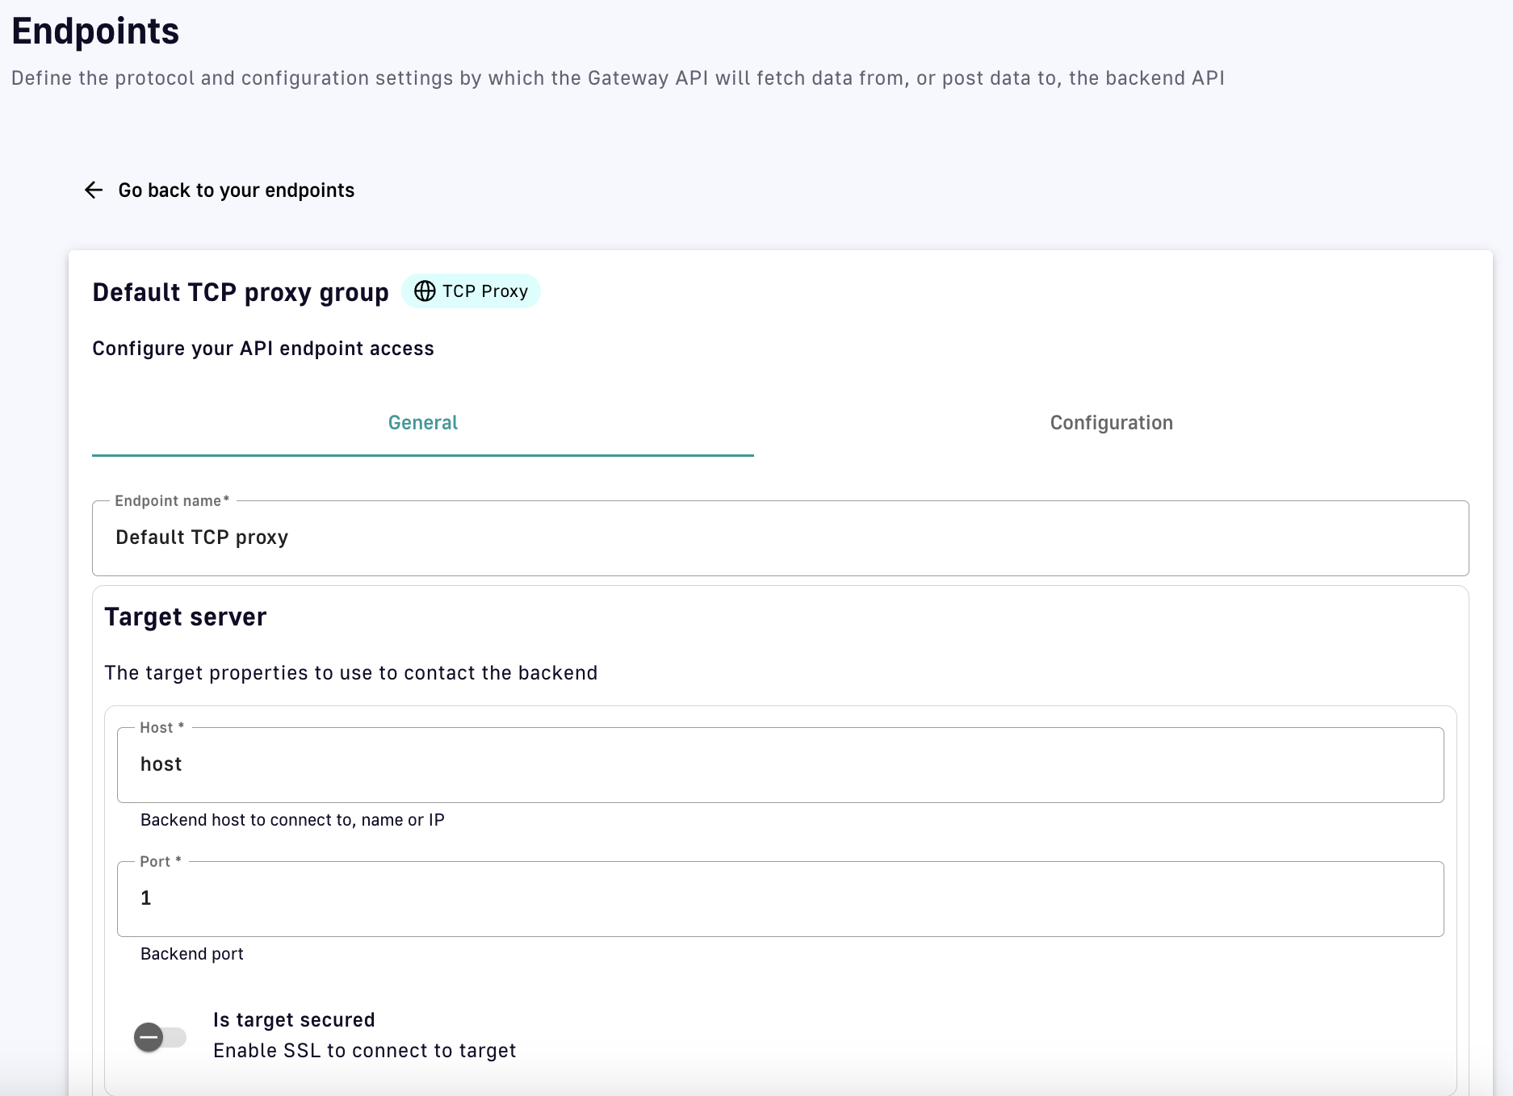Image resolution: width=1513 pixels, height=1096 pixels.
Task: Click Configure your API endpoint access text
Action: 263,349
